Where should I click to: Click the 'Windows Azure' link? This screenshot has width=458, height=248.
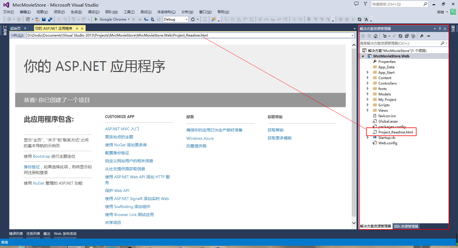point(200,138)
